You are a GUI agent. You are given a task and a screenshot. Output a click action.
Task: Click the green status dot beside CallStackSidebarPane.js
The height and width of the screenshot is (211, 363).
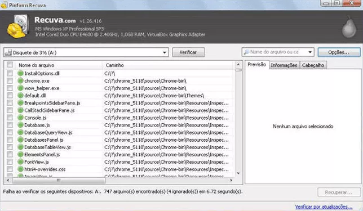point(20,110)
